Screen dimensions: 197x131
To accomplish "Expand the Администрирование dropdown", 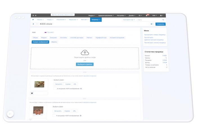I will coord(106,15).
